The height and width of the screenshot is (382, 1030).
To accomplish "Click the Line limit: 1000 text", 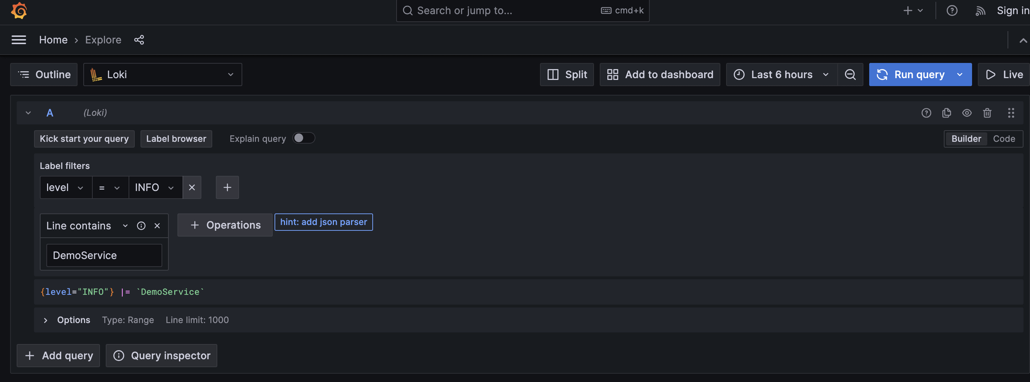I will [197, 320].
